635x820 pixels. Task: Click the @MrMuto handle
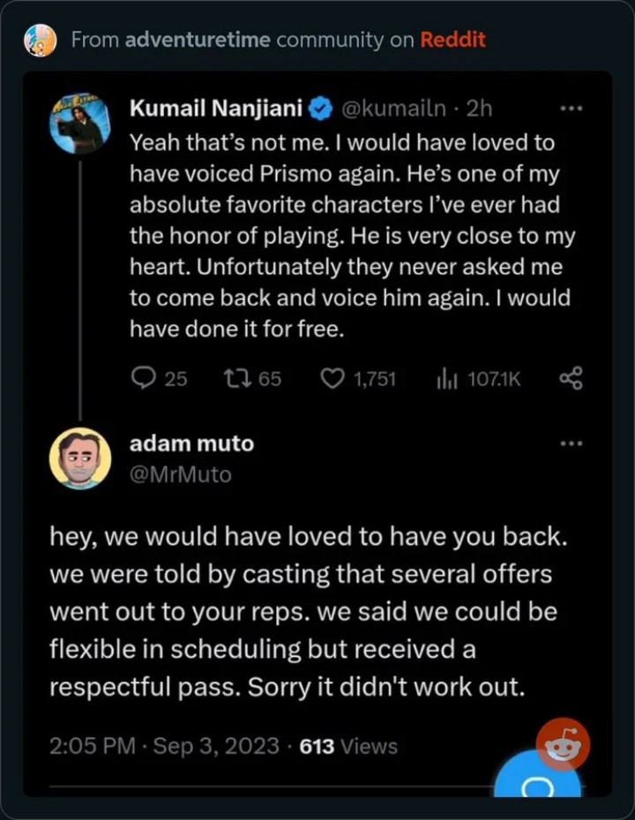tap(180, 474)
